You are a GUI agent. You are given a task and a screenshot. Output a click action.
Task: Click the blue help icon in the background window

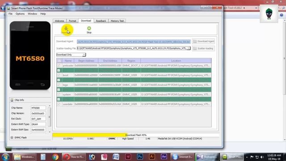point(282,15)
